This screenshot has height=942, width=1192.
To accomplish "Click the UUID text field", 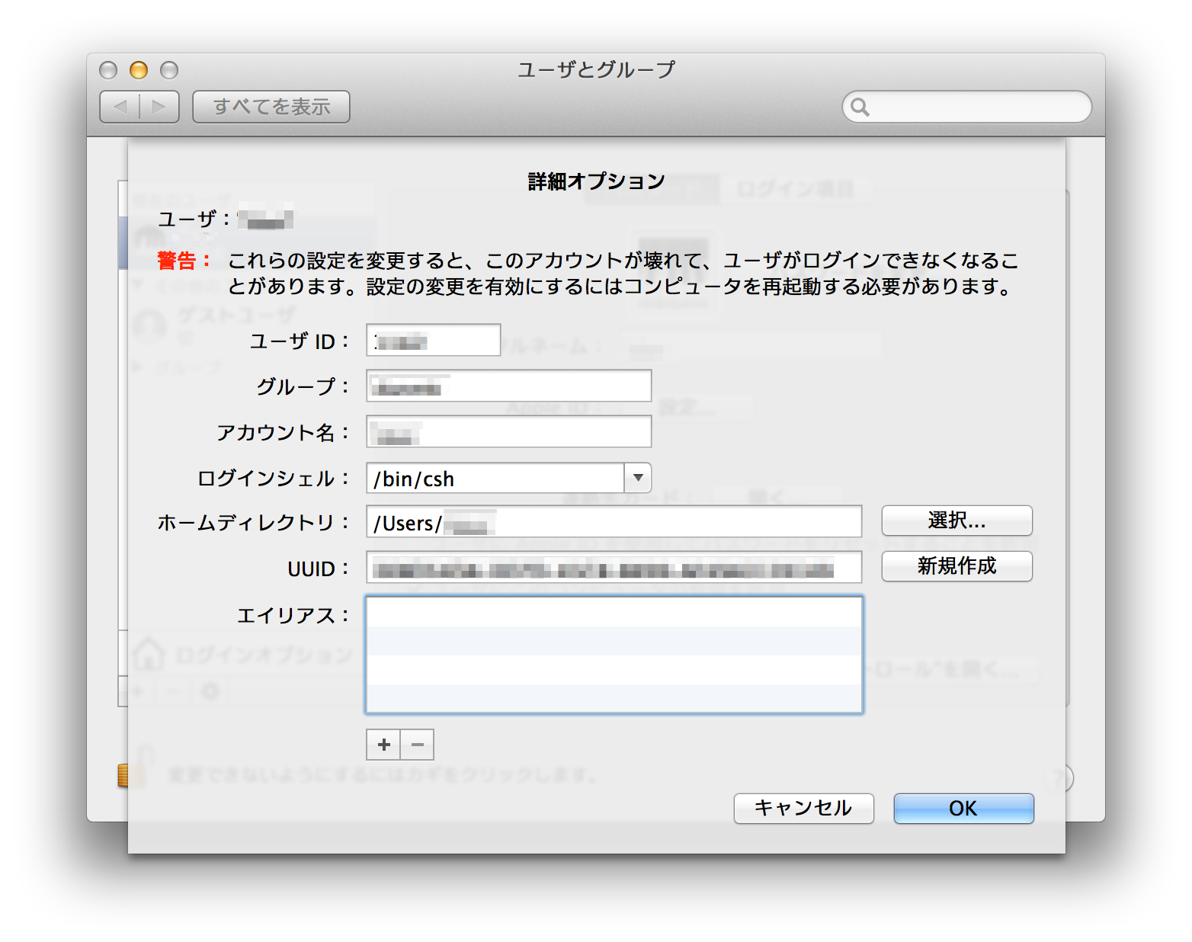I will click(x=614, y=567).
